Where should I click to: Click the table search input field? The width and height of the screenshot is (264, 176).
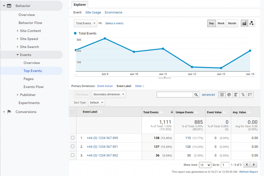[x=175, y=95]
